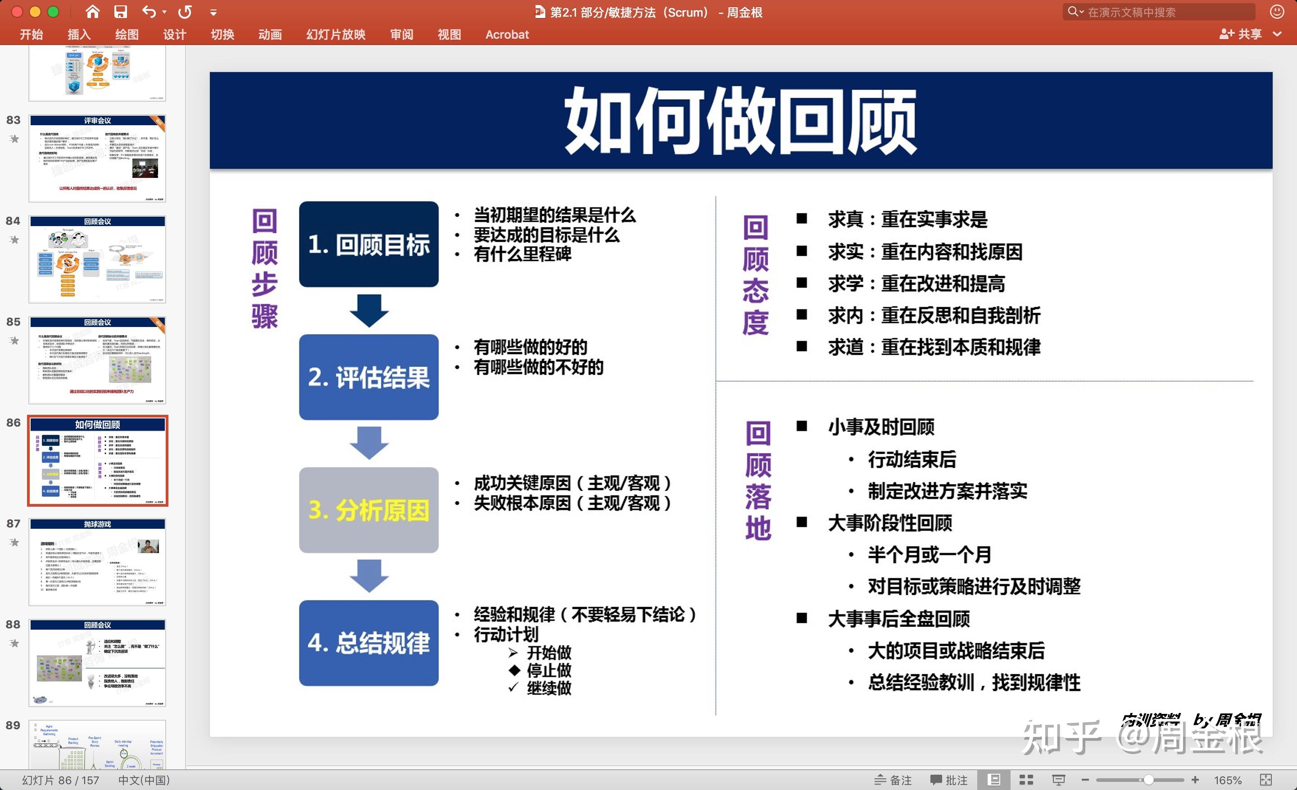Open the 动画 ribbon tab
Image resolution: width=1297 pixels, height=790 pixels.
point(270,34)
